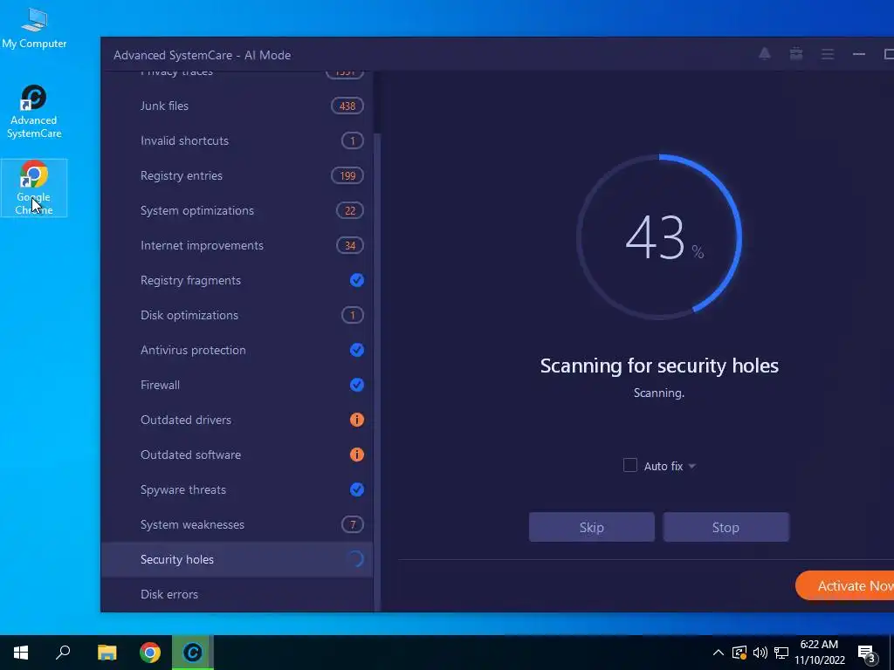Click the taskbar clock showing 6:22 AM
The image size is (894, 670).
819,653
